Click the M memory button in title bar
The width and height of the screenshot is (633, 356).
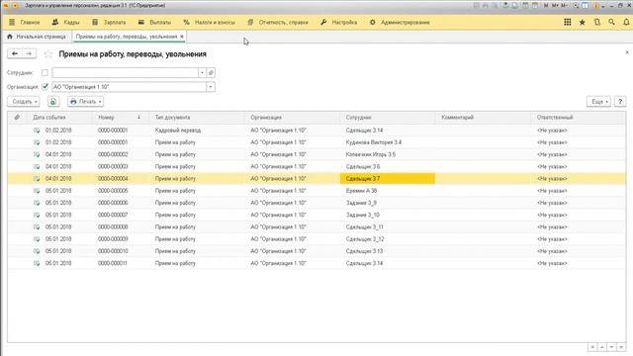pos(546,6)
